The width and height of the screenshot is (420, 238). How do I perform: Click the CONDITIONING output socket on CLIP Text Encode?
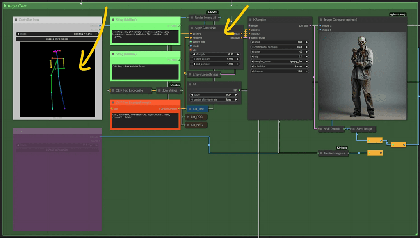[178, 109]
